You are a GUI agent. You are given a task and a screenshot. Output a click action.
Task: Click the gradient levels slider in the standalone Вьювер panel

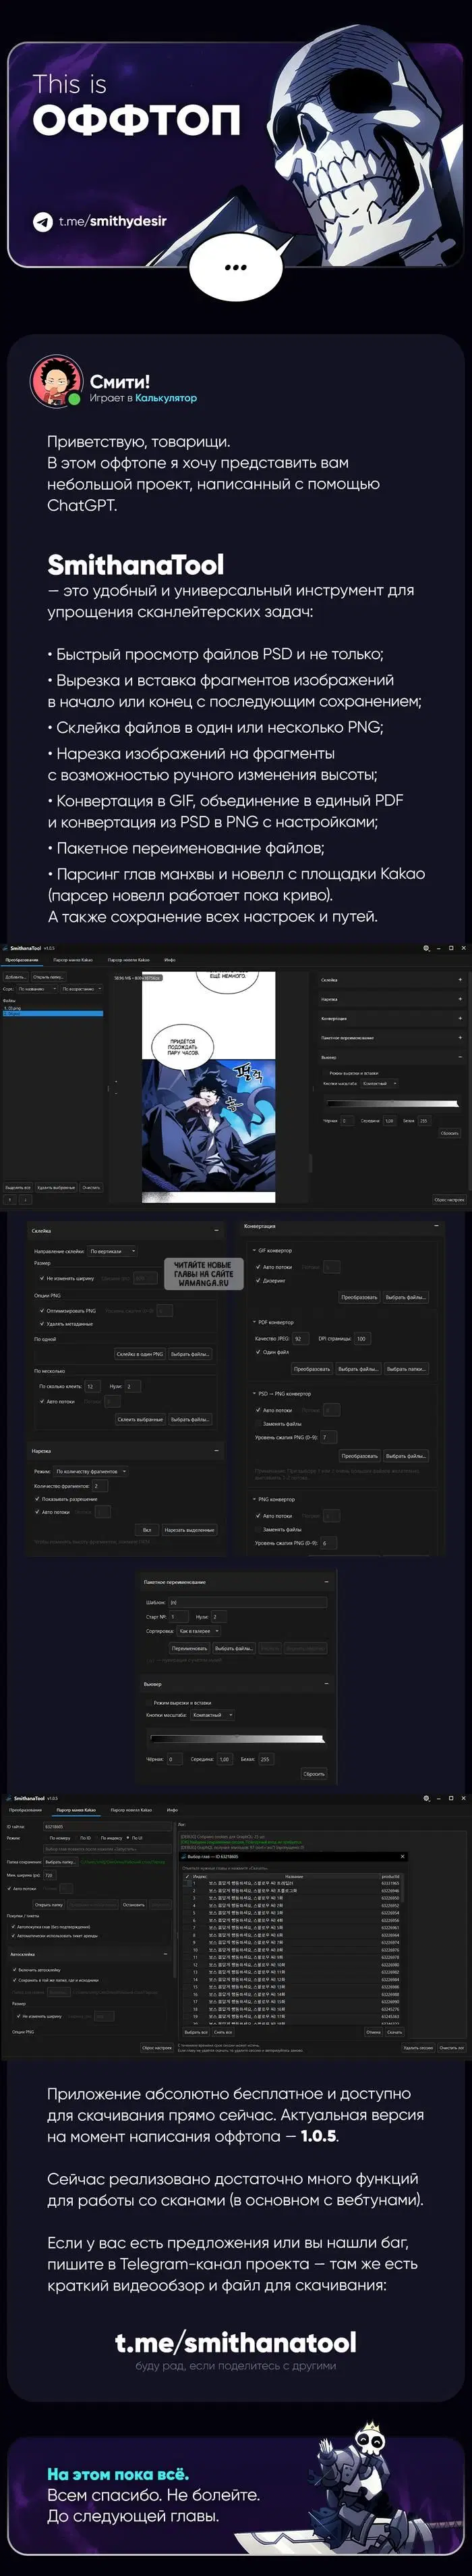(237, 1739)
